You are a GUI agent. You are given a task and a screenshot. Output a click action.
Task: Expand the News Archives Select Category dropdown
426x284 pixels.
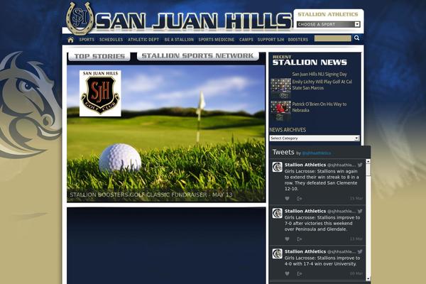coord(315,138)
